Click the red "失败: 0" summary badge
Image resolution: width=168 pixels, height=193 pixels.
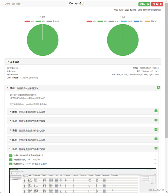tap(157, 4)
